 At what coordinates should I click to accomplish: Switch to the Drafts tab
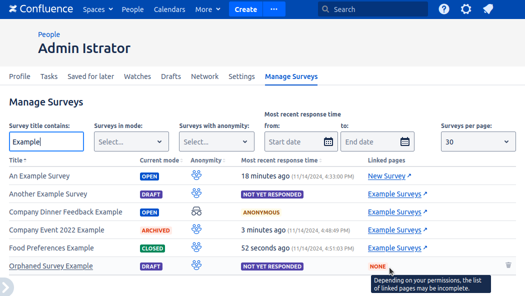170,76
